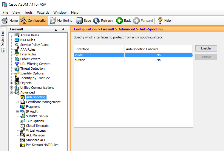Select Anti-Spoofing in the tree
Screen dimensions: 224x151
[36, 97]
